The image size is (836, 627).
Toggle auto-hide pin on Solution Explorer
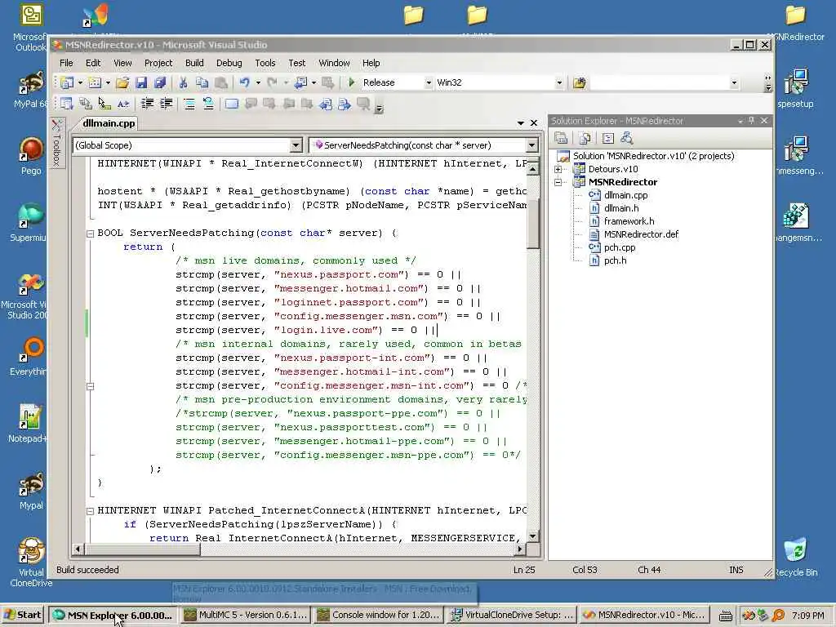click(752, 121)
